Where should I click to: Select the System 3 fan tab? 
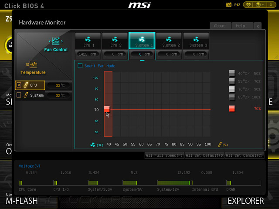196,41
